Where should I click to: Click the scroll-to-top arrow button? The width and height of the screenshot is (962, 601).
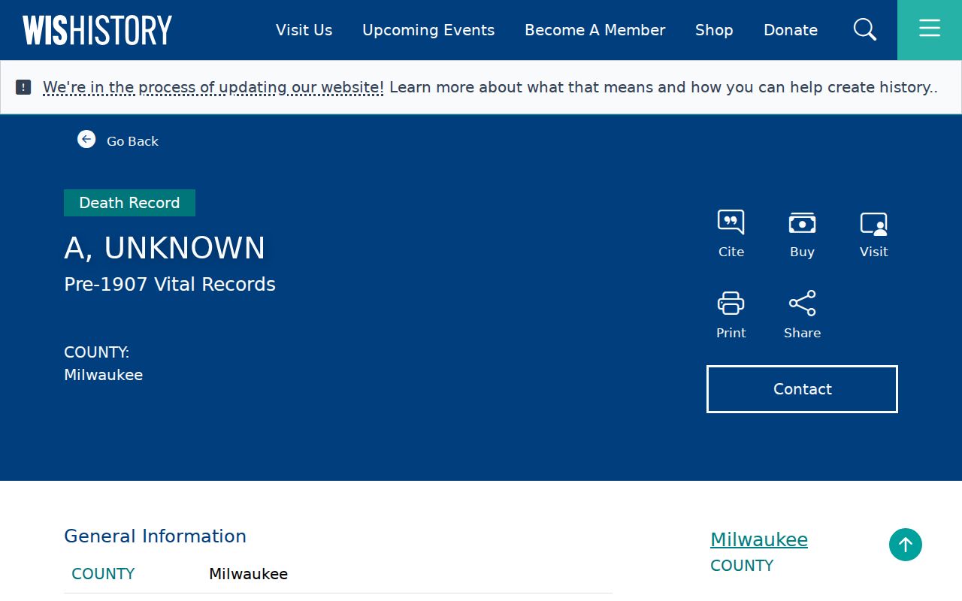[x=906, y=545]
